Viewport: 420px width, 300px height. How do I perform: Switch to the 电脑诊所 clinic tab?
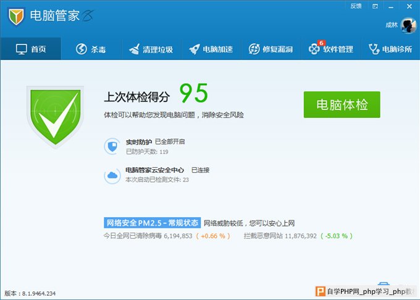tap(390, 49)
